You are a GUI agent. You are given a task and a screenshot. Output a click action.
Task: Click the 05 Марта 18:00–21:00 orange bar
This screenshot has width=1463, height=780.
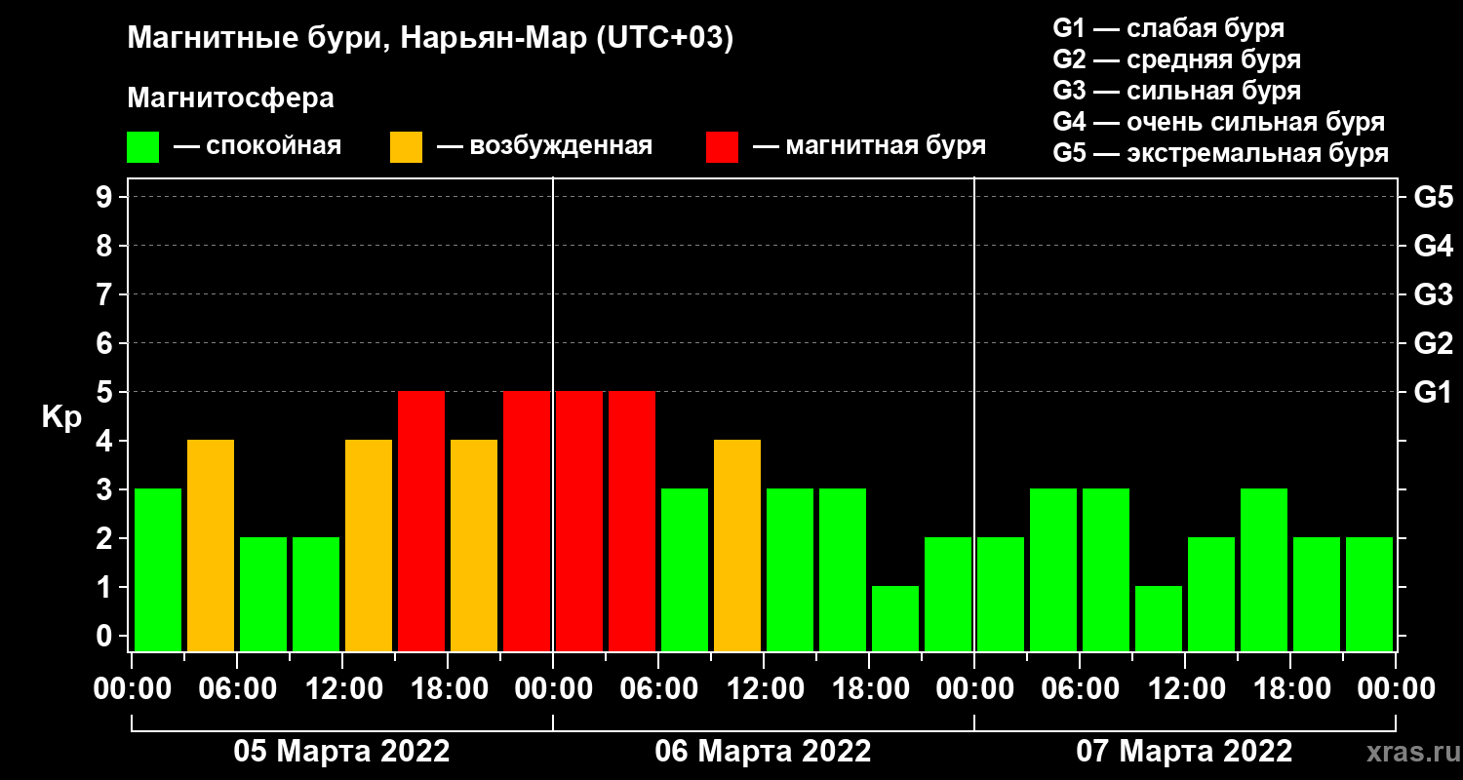pyautogui.click(x=474, y=545)
